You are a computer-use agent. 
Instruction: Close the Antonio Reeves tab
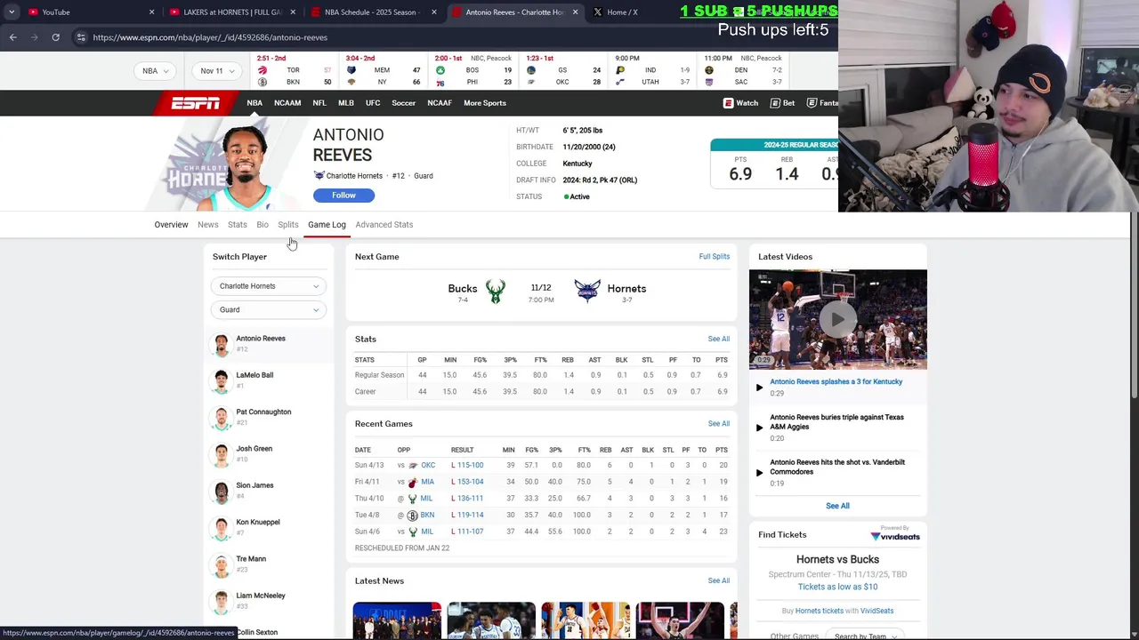click(575, 12)
